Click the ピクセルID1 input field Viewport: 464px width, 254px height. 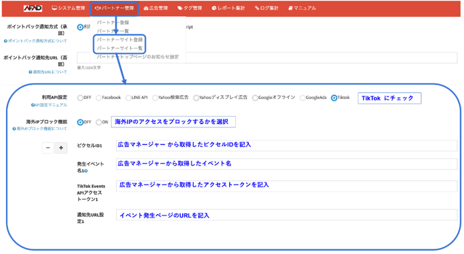(x=287, y=146)
